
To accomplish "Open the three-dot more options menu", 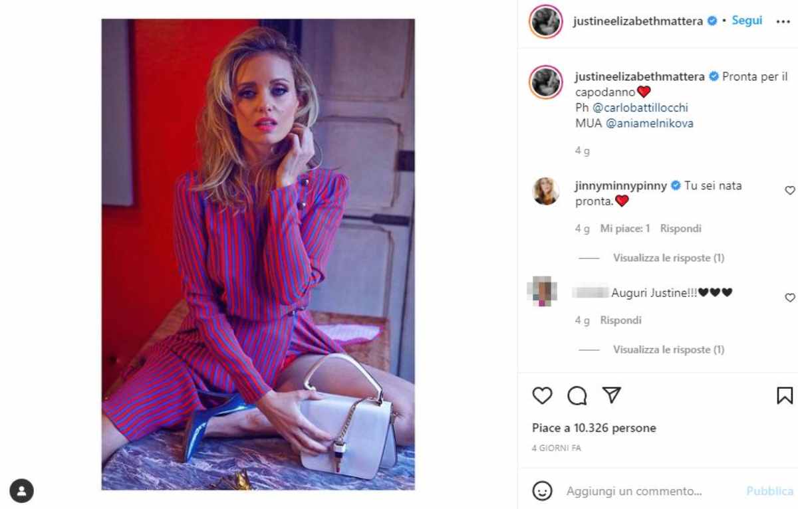I will 782,21.
